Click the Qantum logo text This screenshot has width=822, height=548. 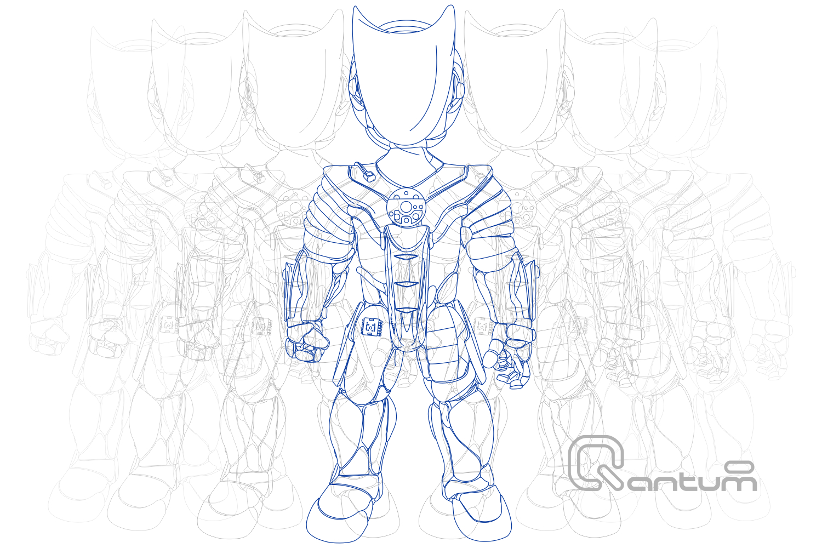[x=663, y=464]
